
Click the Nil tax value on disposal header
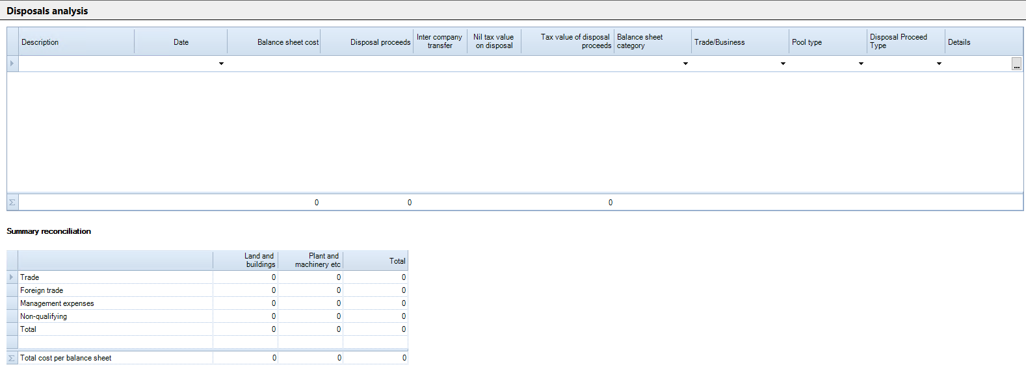click(x=494, y=42)
